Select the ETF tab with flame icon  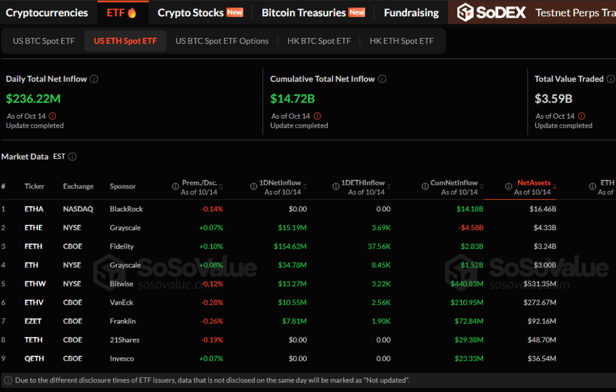pyautogui.click(x=122, y=13)
